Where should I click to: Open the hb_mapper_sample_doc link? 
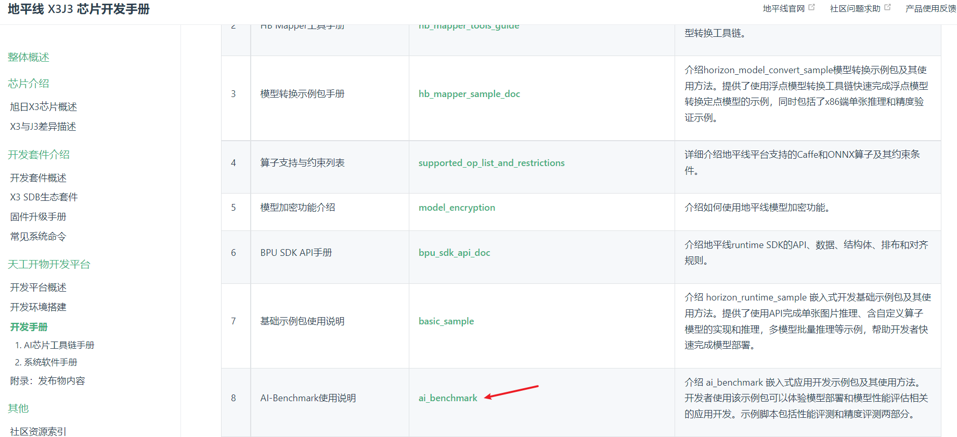coord(469,94)
